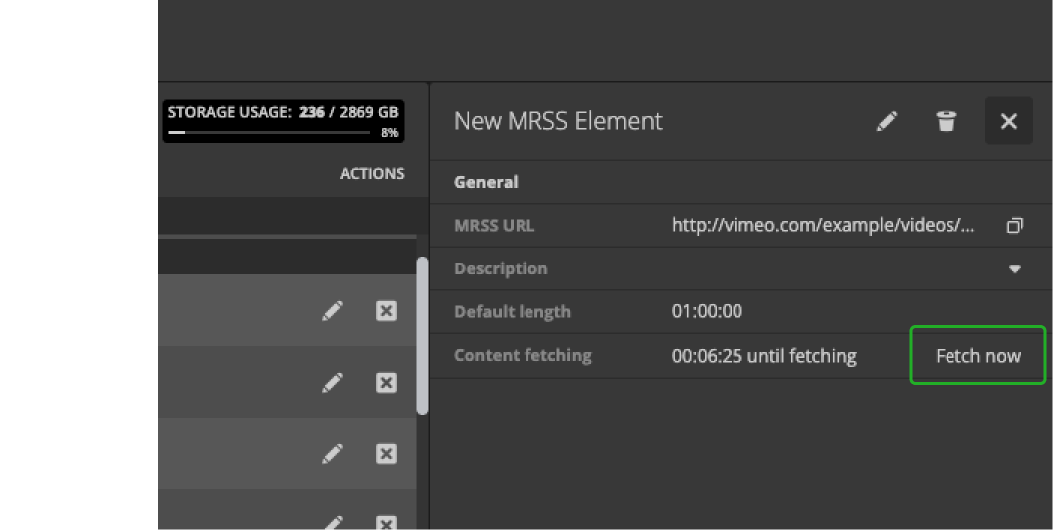Select the MRSS URL field label
This screenshot has height=530, width=1053.
(x=494, y=225)
